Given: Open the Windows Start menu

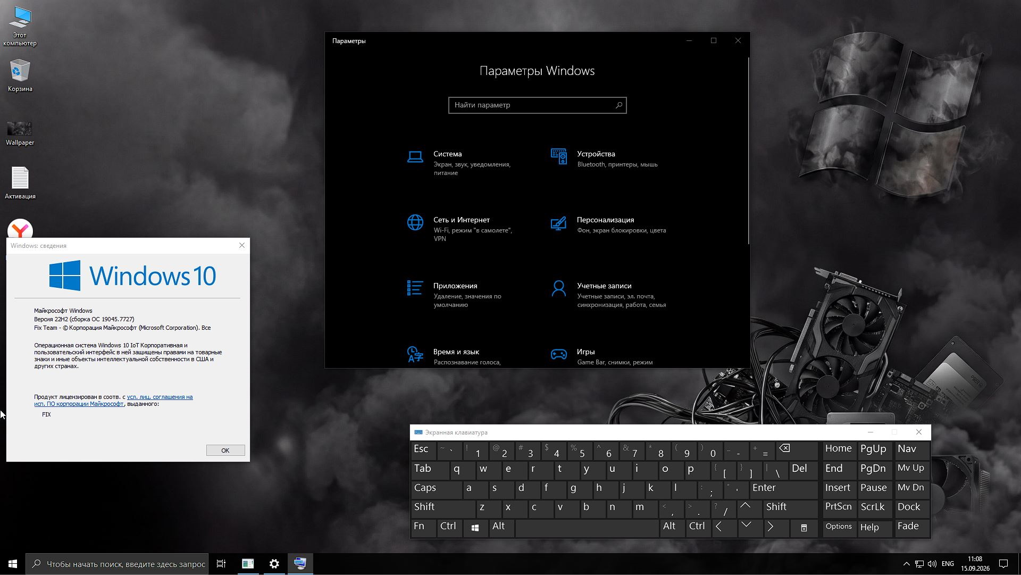Looking at the screenshot, I should [13, 564].
